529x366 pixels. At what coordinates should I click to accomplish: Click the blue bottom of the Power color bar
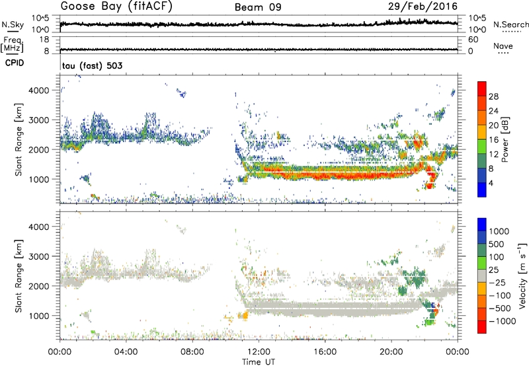(x=482, y=190)
